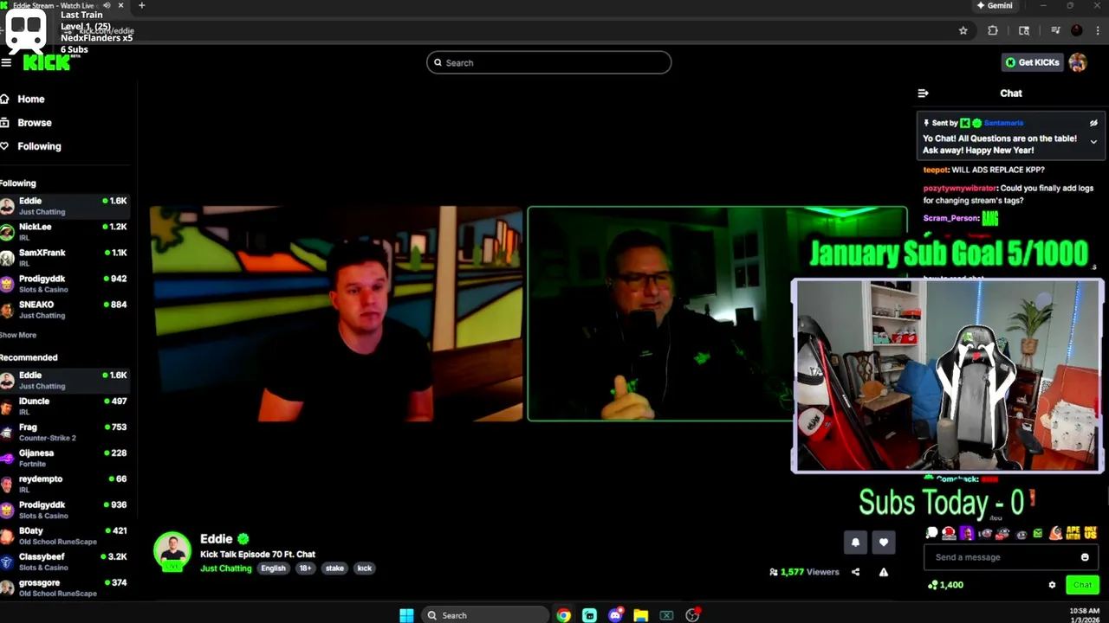Expand the pinned message chevron

pyautogui.click(x=1093, y=142)
